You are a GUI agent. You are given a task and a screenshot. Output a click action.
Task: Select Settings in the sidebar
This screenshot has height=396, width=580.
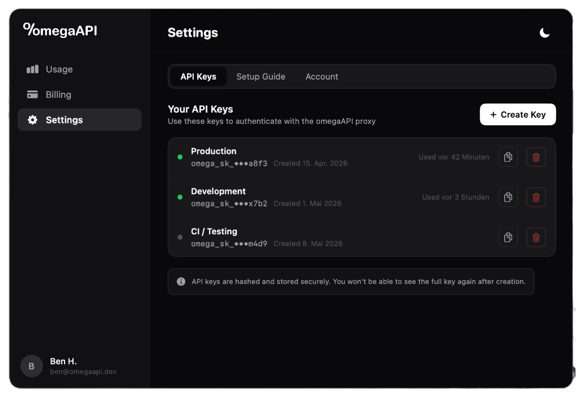point(79,120)
